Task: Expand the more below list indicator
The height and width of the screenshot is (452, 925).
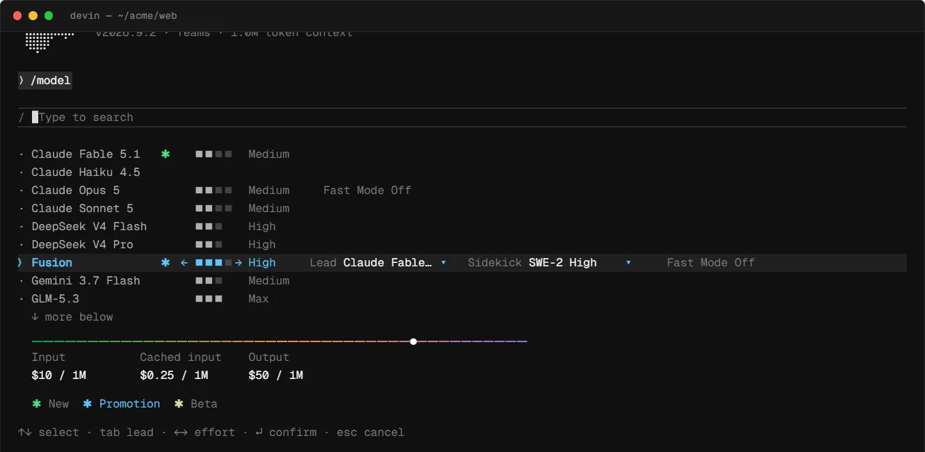Action: [72, 316]
